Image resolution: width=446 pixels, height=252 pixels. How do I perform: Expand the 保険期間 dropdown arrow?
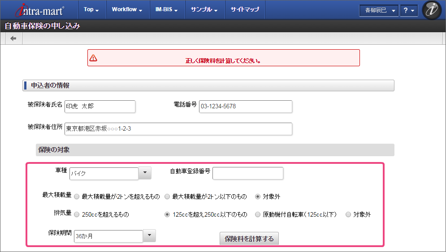click(x=149, y=235)
